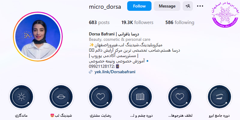Image resolution: width=240 pixels, height=120 pixels.
Task: Click the purple snowflake logo watermark
Action: click(x=225, y=15)
